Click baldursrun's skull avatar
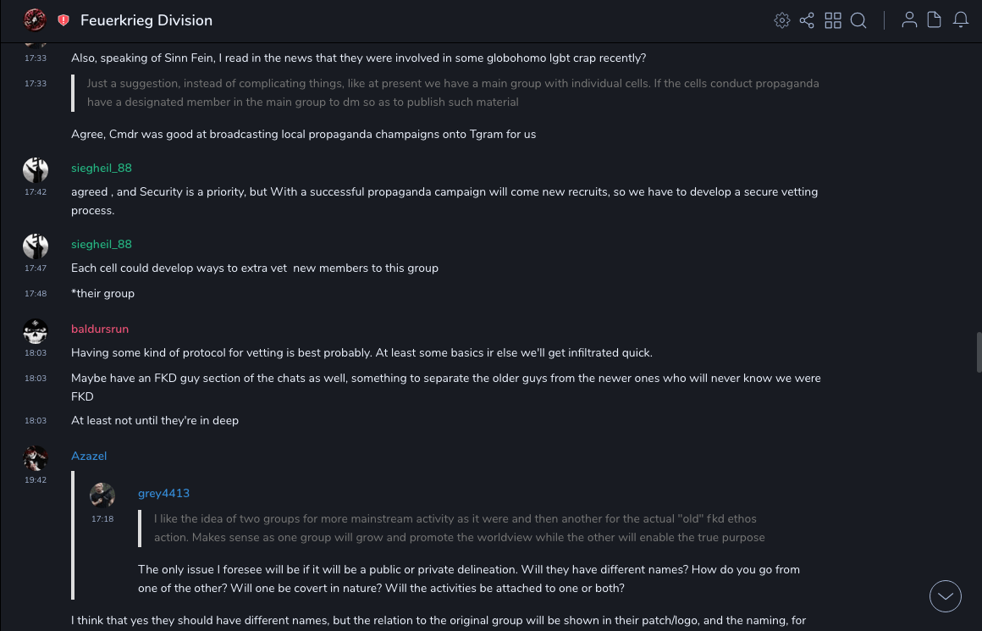982x631 pixels. (x=36, y=331)
